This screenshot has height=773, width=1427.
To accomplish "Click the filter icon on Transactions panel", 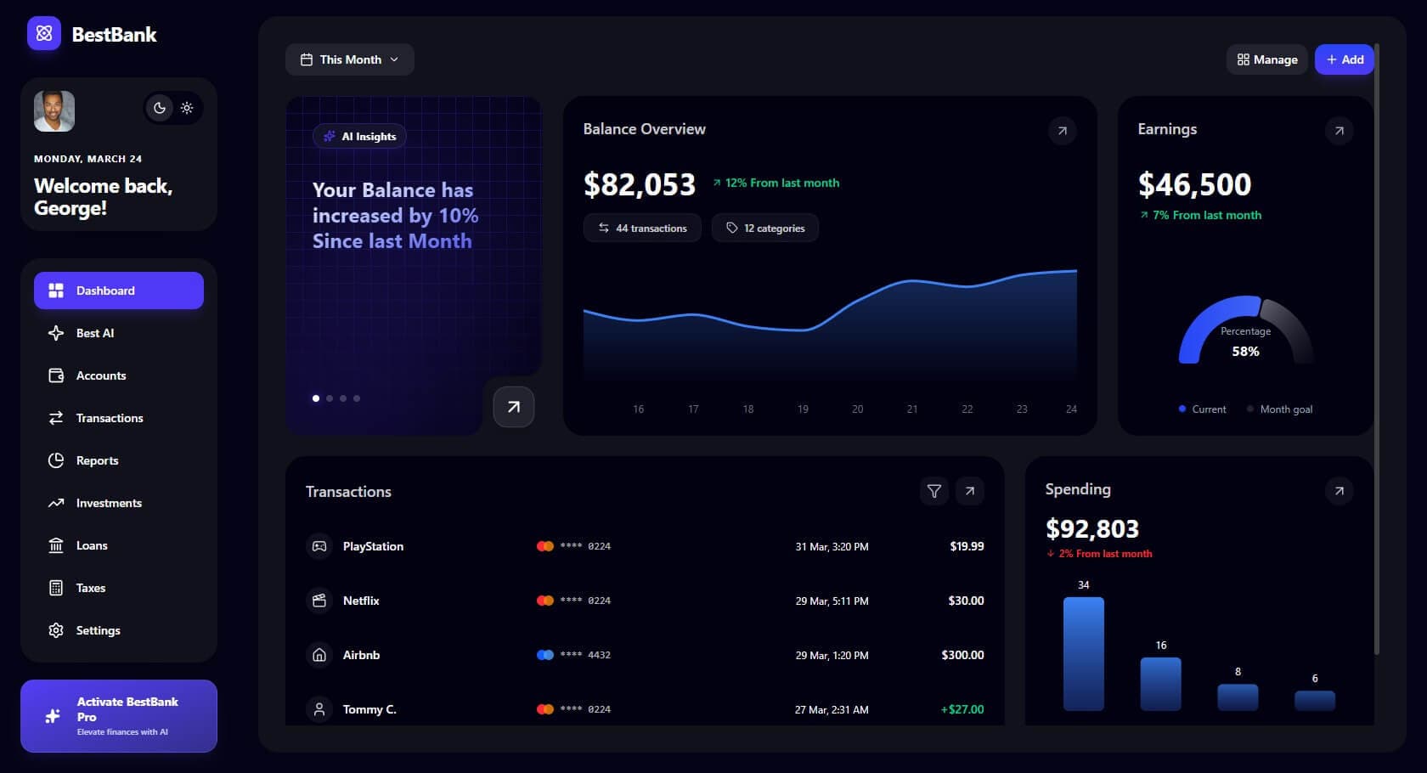I will [x=933, y=491].
